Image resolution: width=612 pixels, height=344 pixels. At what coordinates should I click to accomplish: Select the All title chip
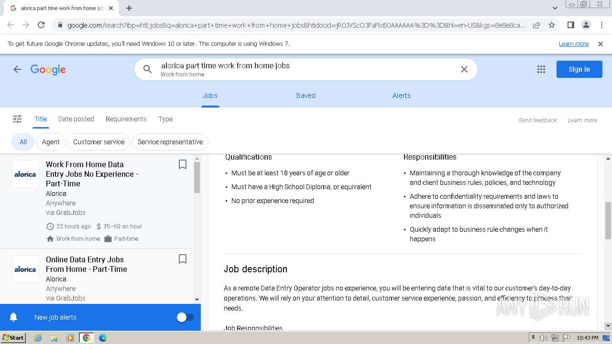23,142
